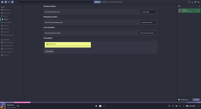Click 'Select the default lyrics provider' label
Viewport: 201px width, 109px height.
click(x=52, y=33)
